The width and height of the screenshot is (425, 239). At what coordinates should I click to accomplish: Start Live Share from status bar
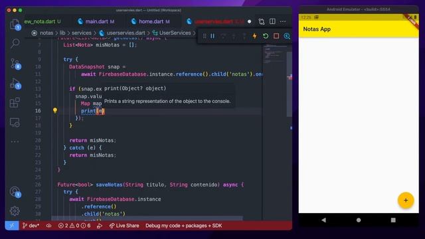pos(124,226)
